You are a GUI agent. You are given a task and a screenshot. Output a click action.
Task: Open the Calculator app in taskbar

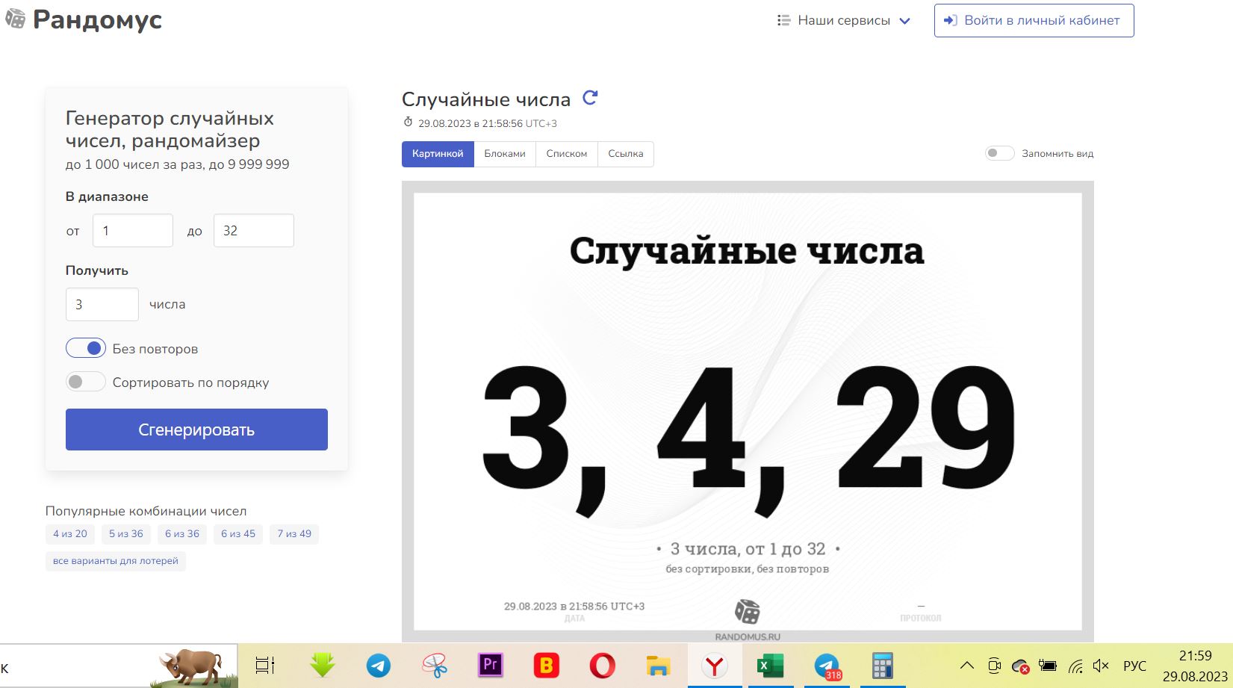pos(882,665)
